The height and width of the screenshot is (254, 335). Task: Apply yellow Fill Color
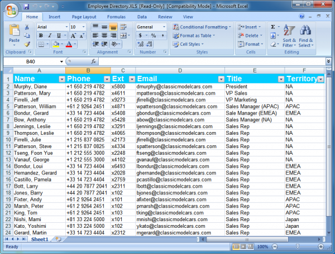[x=56, y=44]
